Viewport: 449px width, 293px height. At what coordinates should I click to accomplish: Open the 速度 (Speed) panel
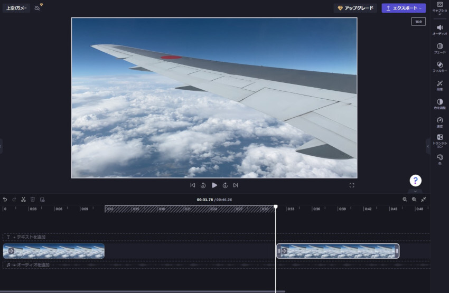[439, 122]
